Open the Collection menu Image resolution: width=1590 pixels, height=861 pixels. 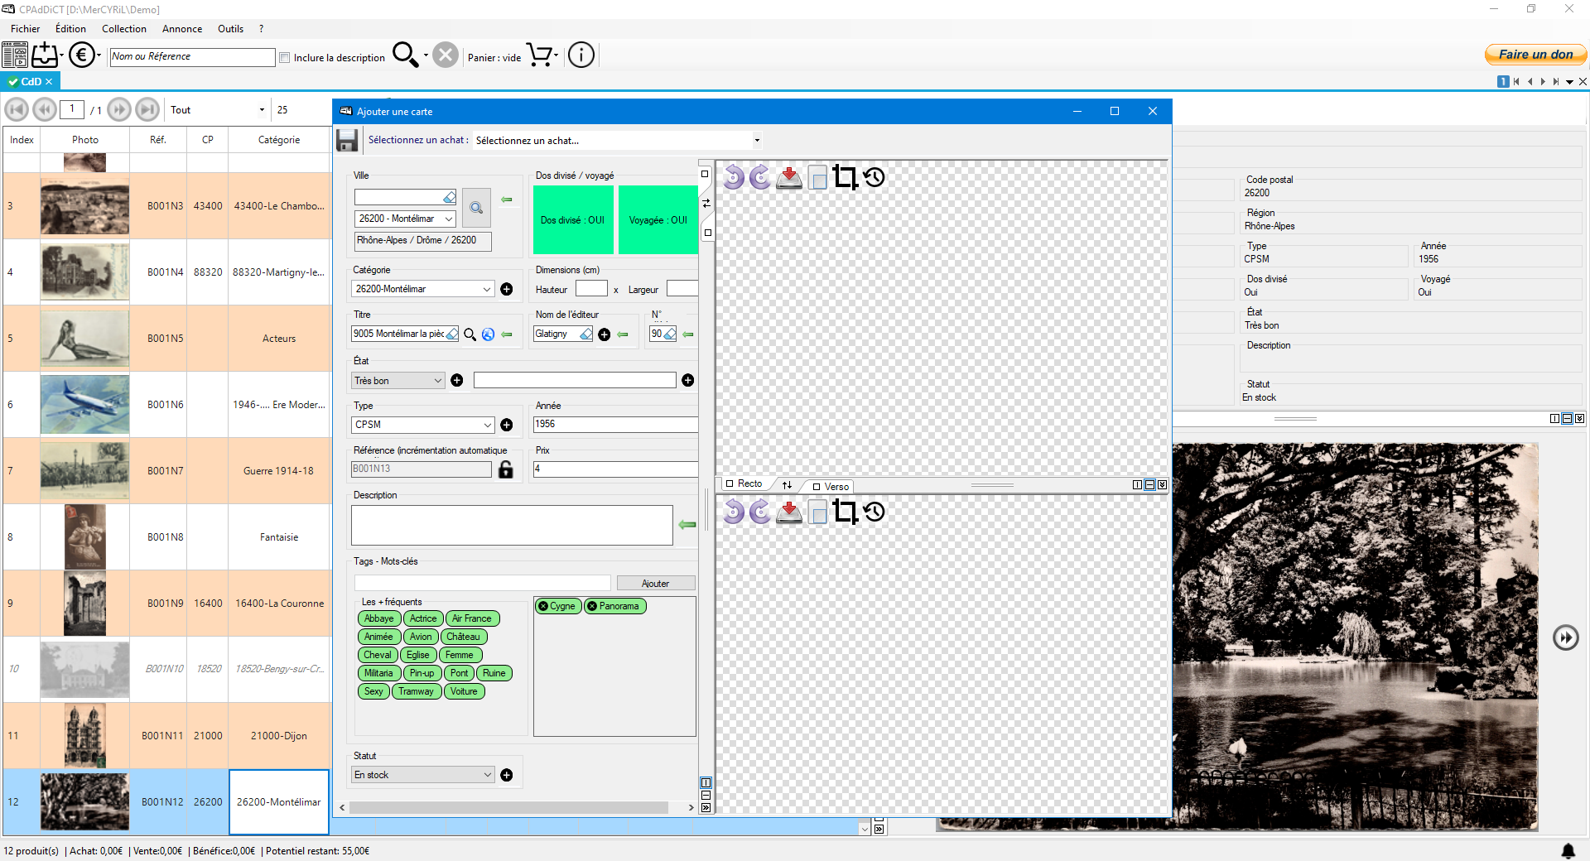(123, 29)
